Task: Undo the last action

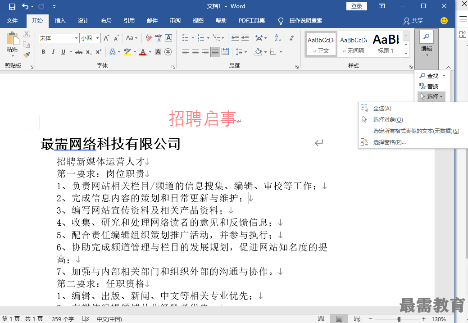Action: click(25, 6)
